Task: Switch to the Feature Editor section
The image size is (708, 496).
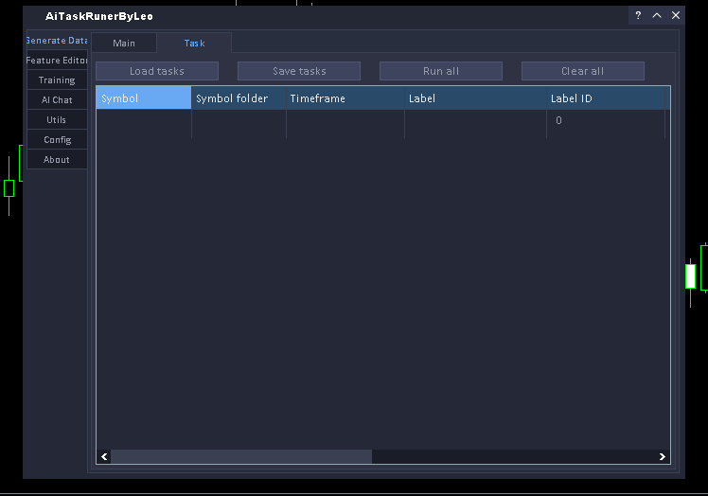Action: 57,61
